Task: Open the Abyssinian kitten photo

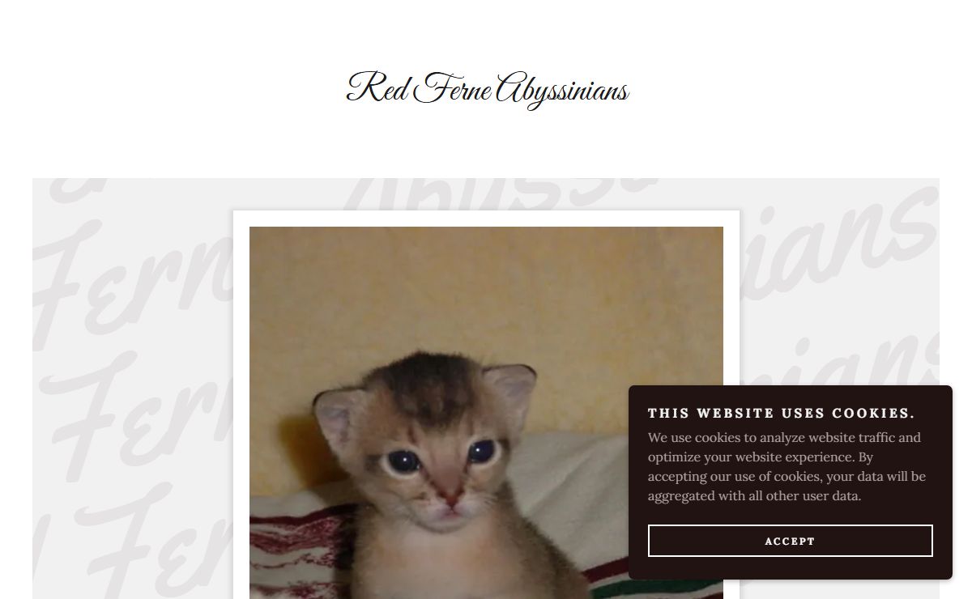Action: pos(486,413)
